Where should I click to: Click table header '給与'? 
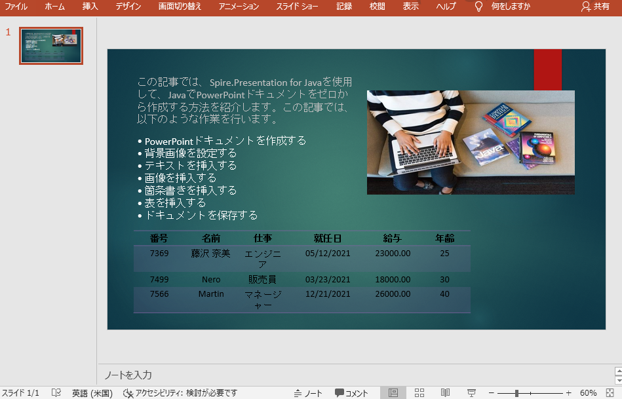coord(393,238)
